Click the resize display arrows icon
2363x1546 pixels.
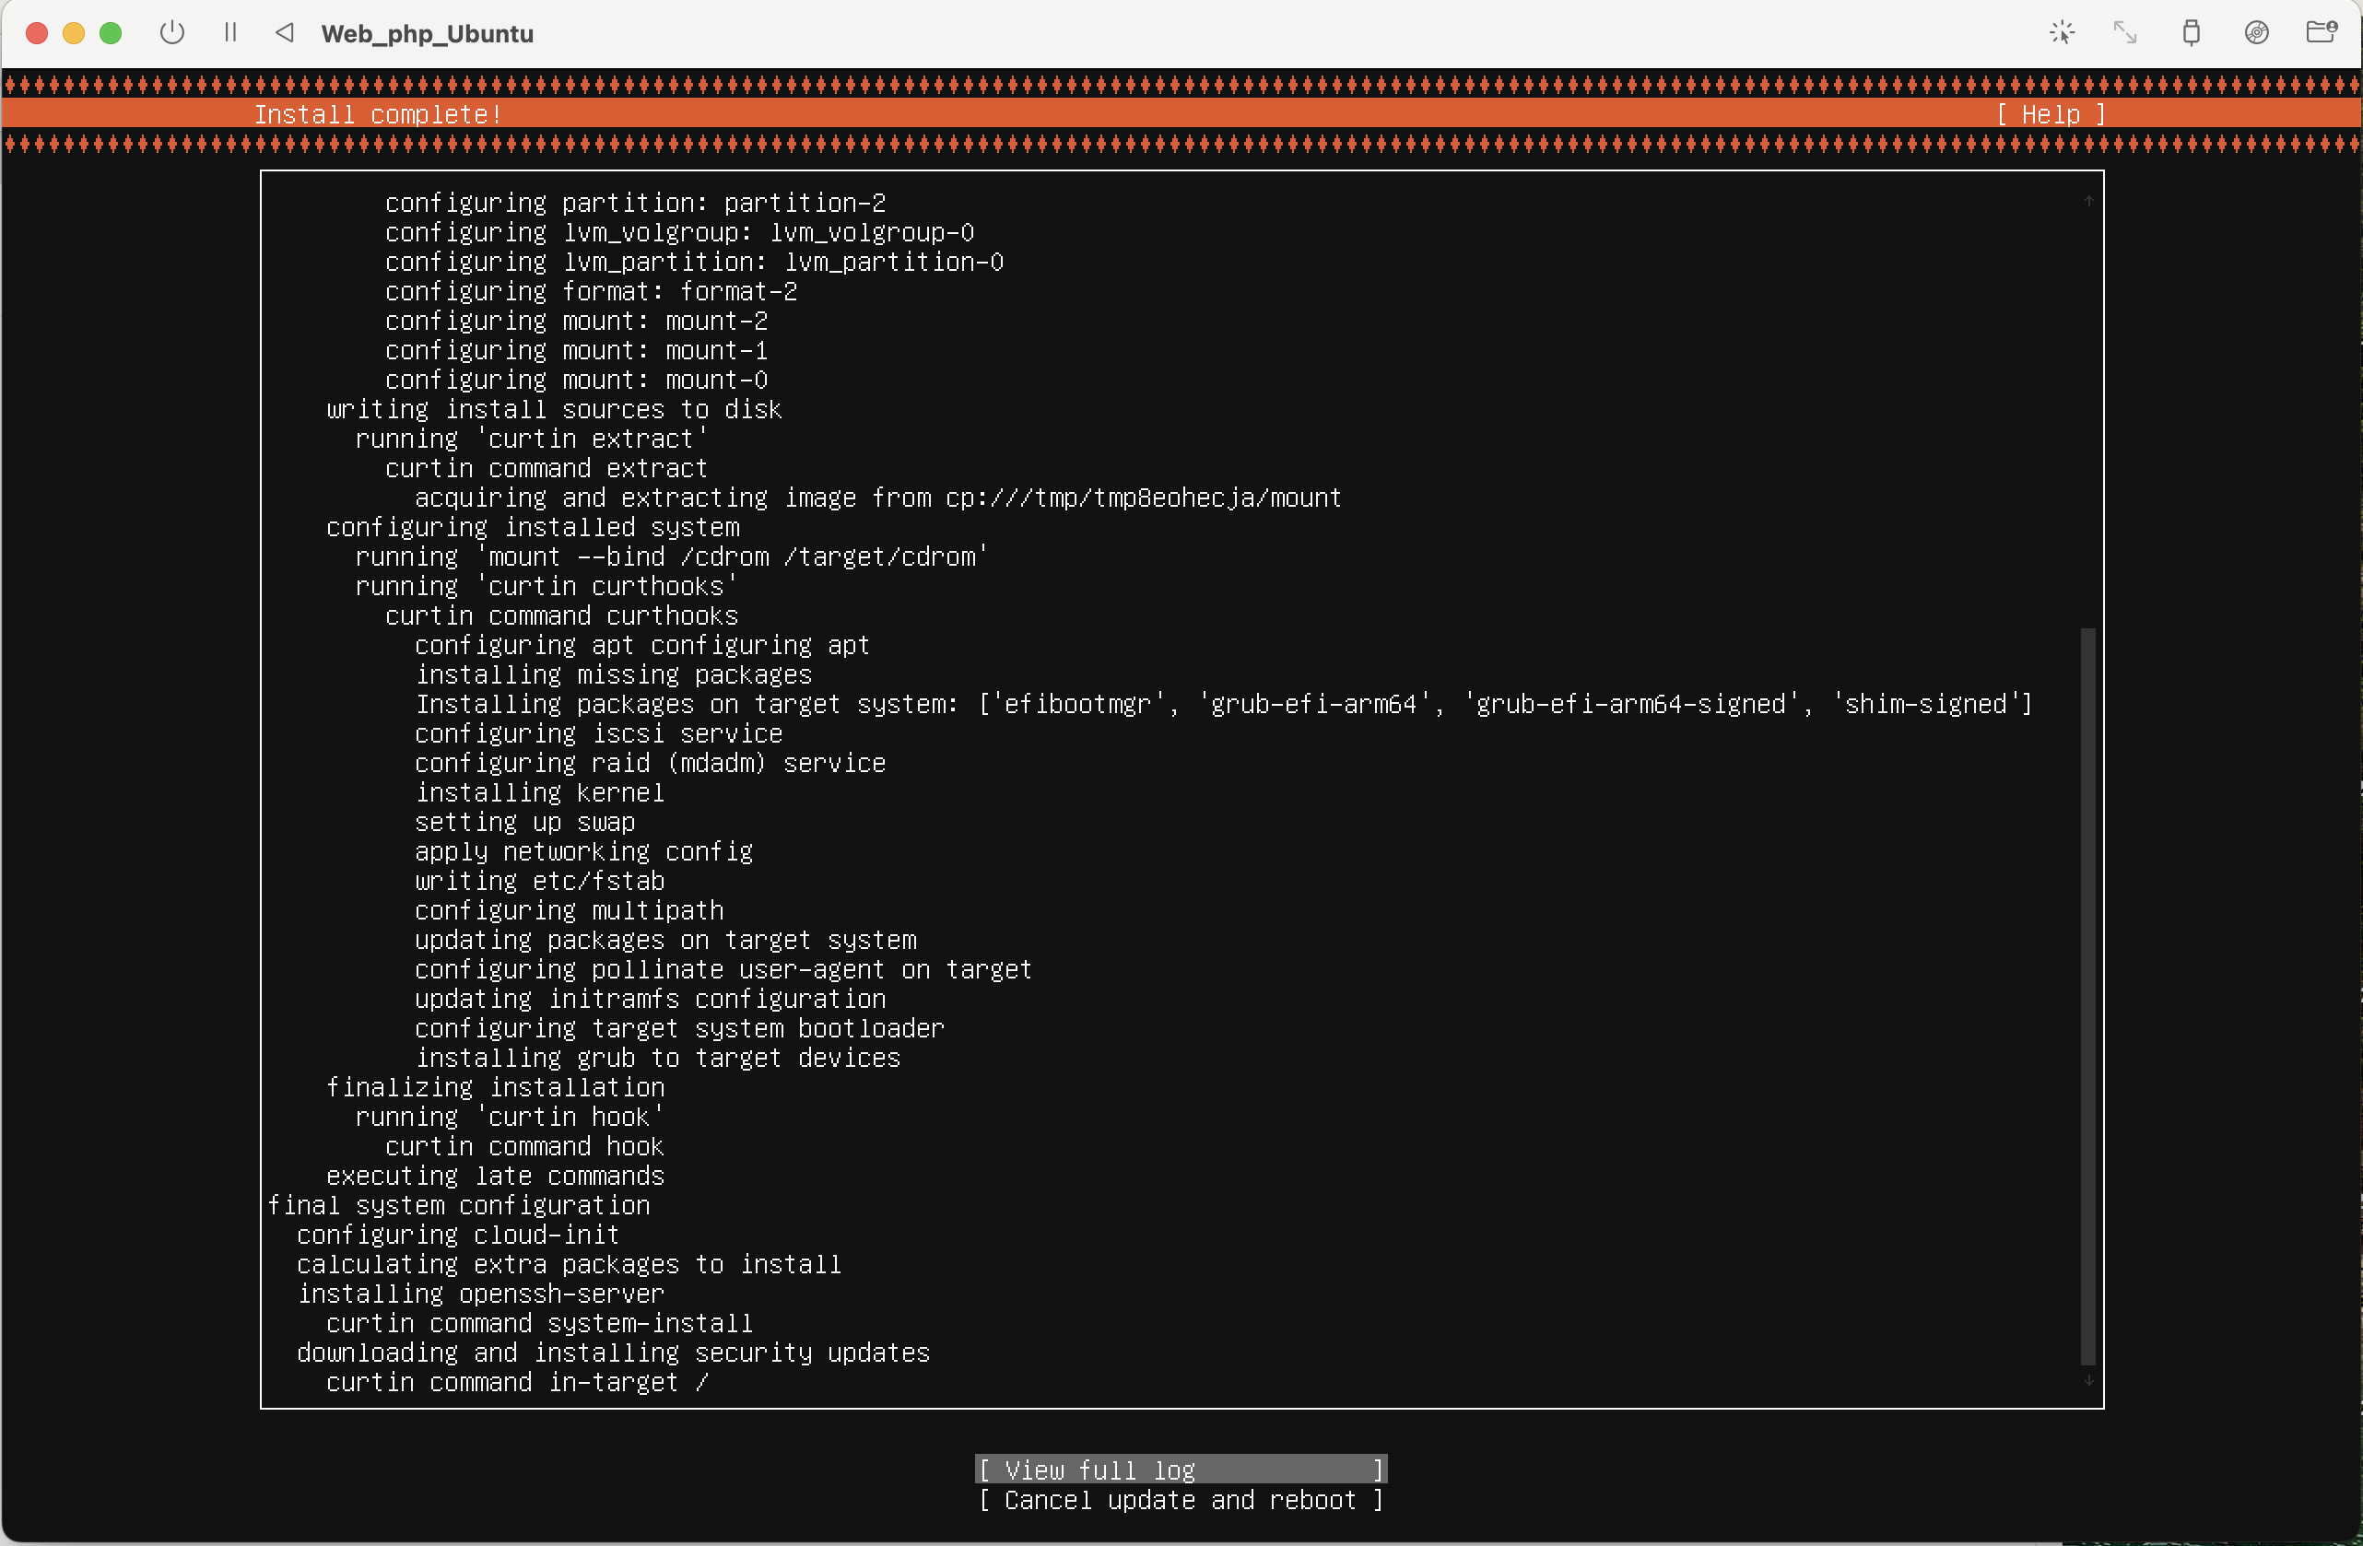[2124, 33]
